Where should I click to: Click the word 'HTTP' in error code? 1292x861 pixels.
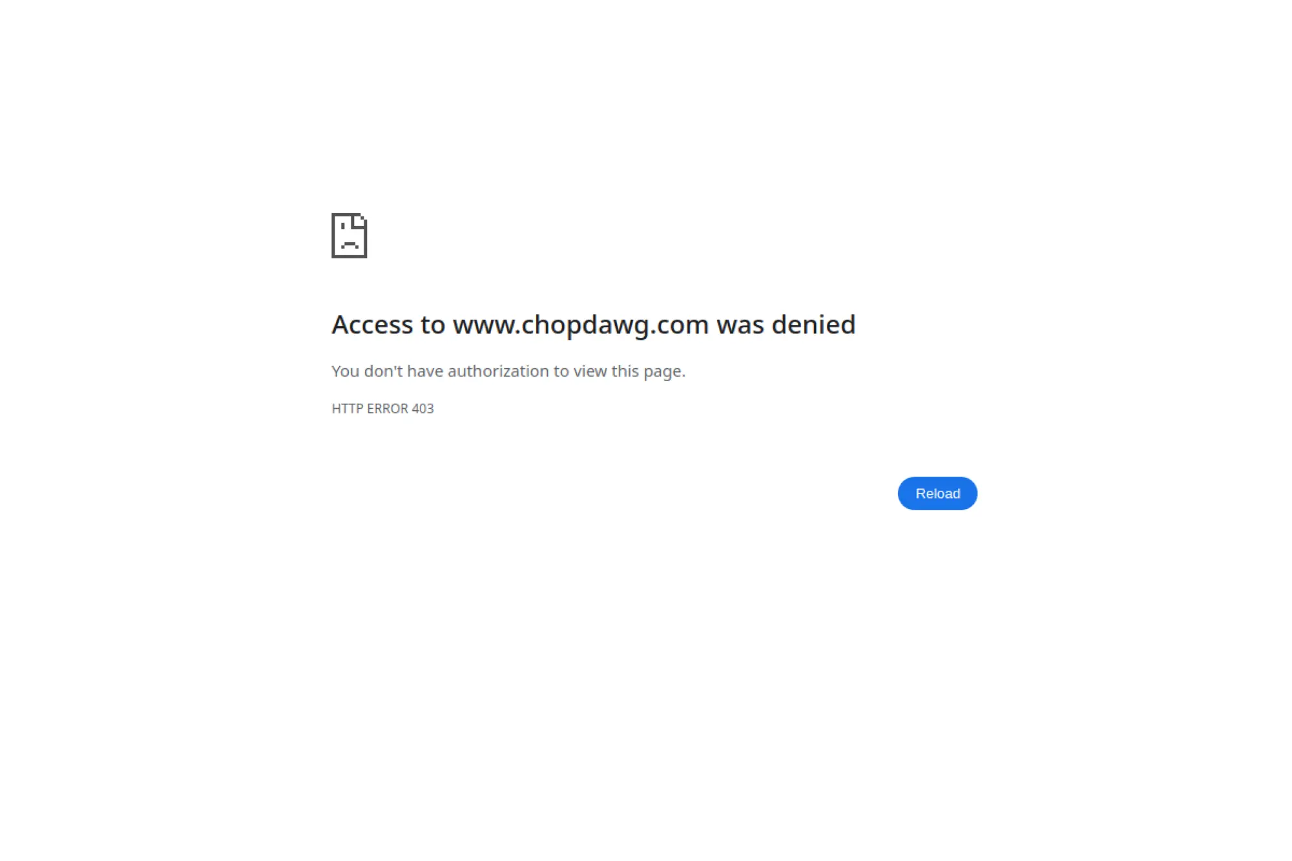[348, 409]
